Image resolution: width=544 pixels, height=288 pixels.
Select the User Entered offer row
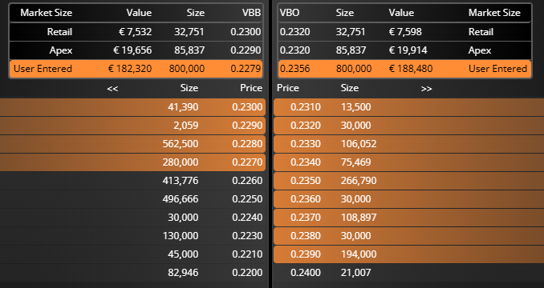point(404,69)
